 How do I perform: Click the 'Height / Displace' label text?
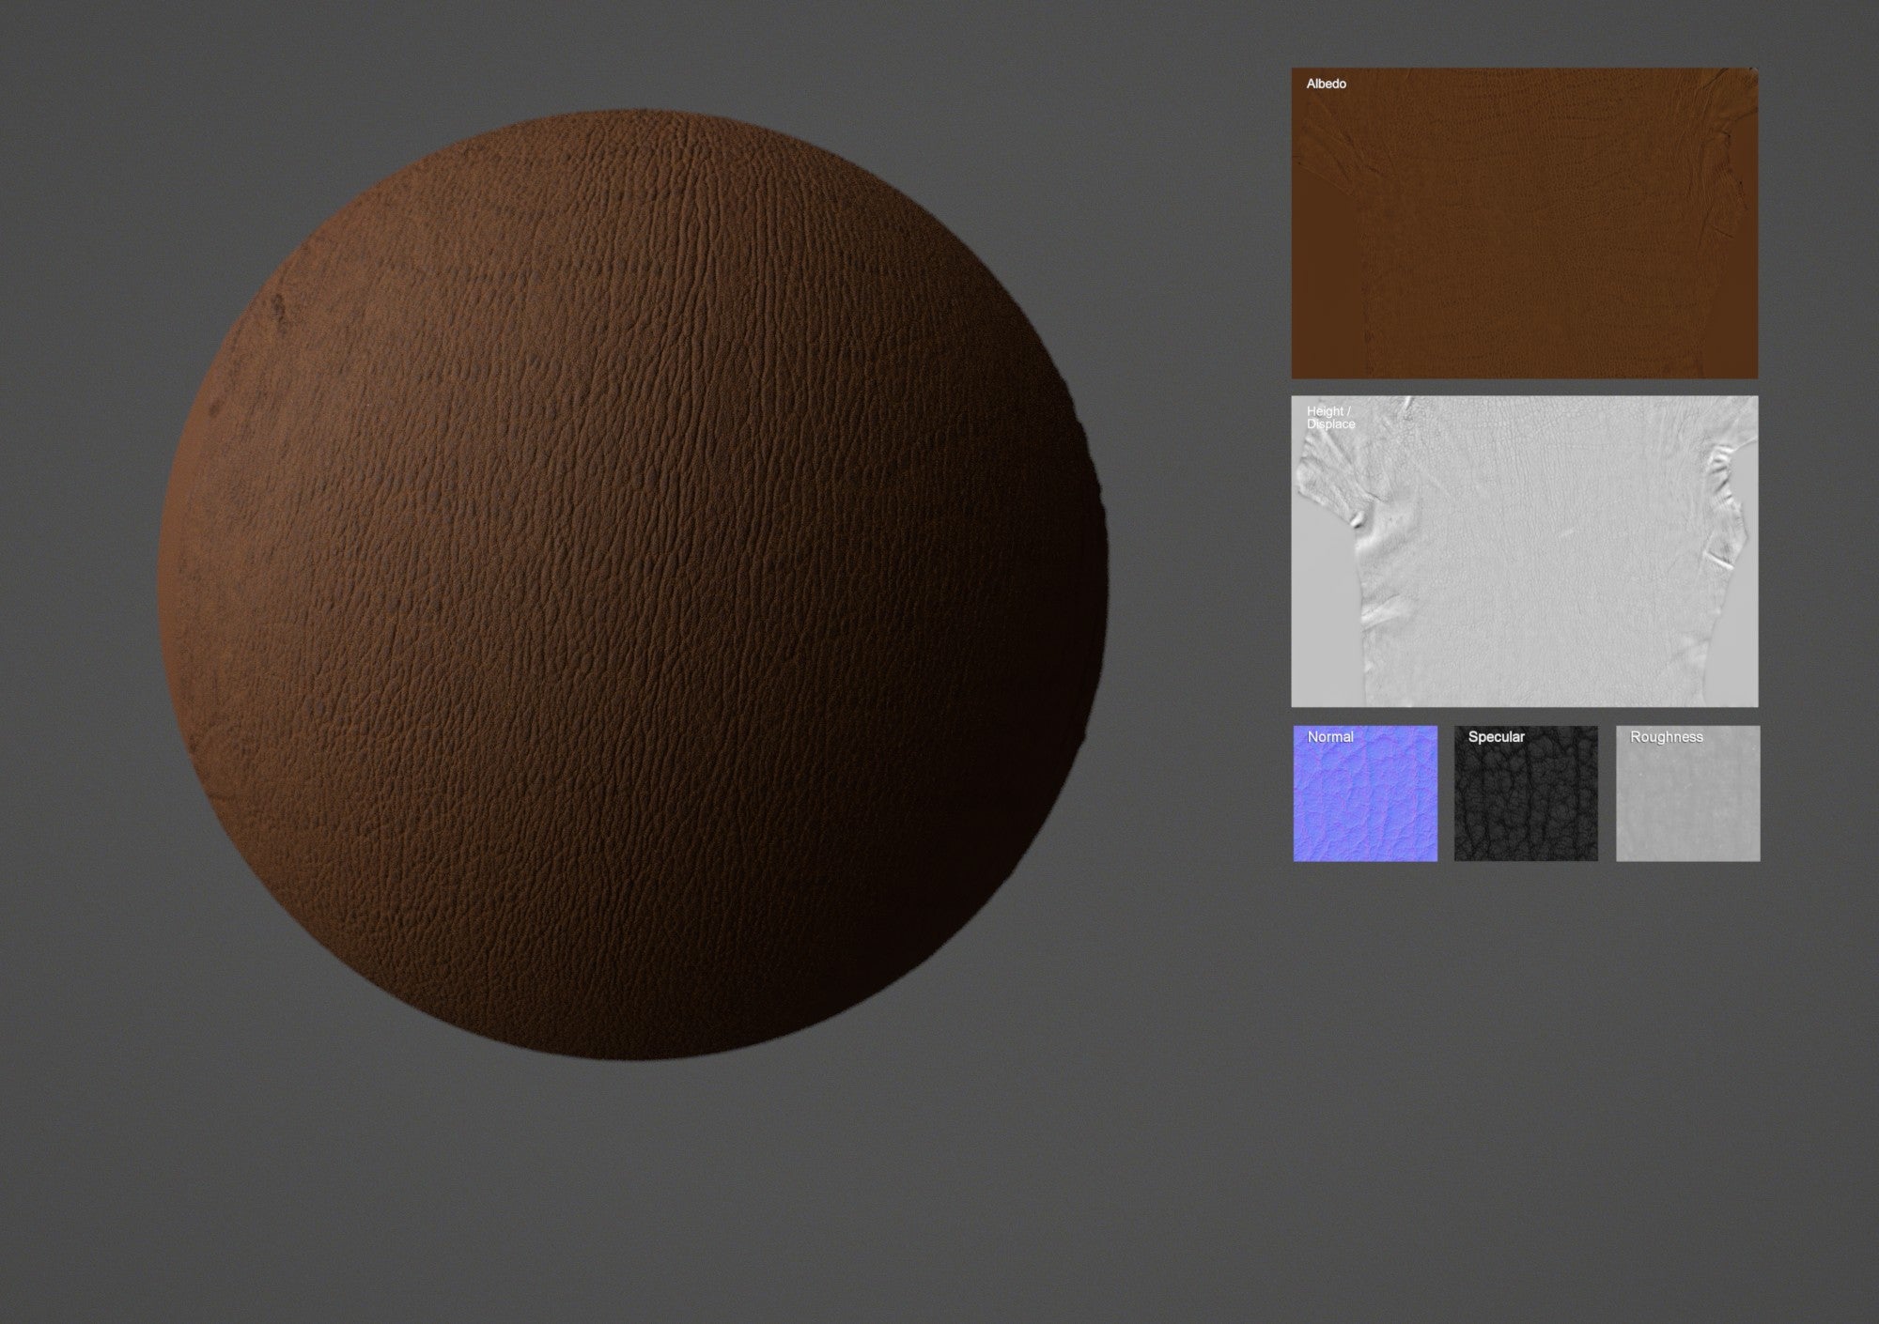tap(1330, 418)
